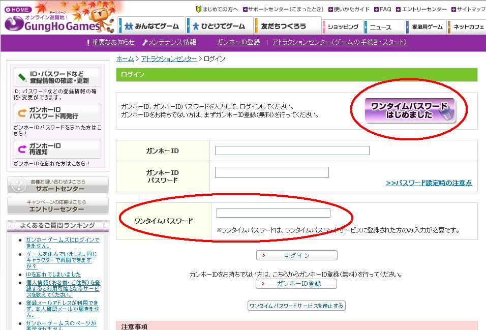Click ガンホーID再通知 button
This screenshot has width=486, height=330.
click(x=57, y=149)
